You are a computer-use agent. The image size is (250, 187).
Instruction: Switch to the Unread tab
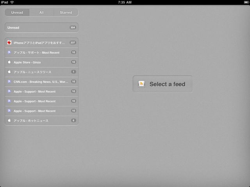tap(17, 12)
